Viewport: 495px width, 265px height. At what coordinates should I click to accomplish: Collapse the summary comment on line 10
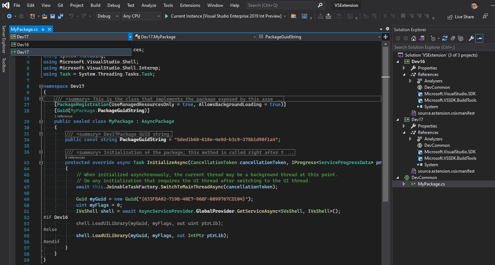click(41, 98)
